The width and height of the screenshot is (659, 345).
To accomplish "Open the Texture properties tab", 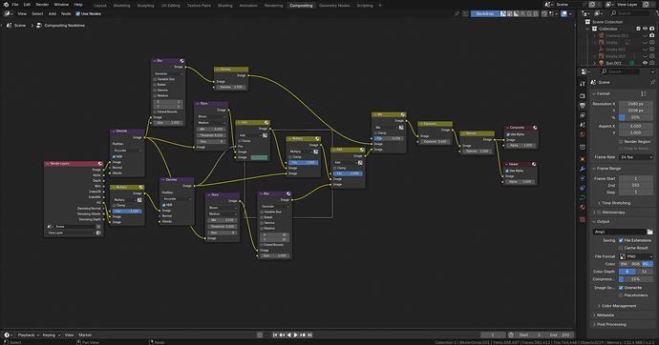I will 583,219.
